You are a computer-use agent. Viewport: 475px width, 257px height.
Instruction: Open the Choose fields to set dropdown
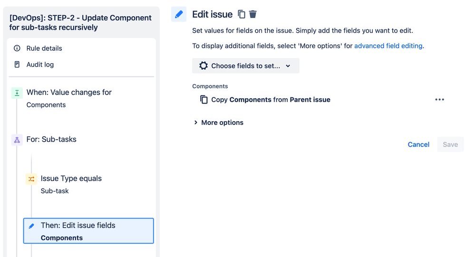tap(246, 66)
